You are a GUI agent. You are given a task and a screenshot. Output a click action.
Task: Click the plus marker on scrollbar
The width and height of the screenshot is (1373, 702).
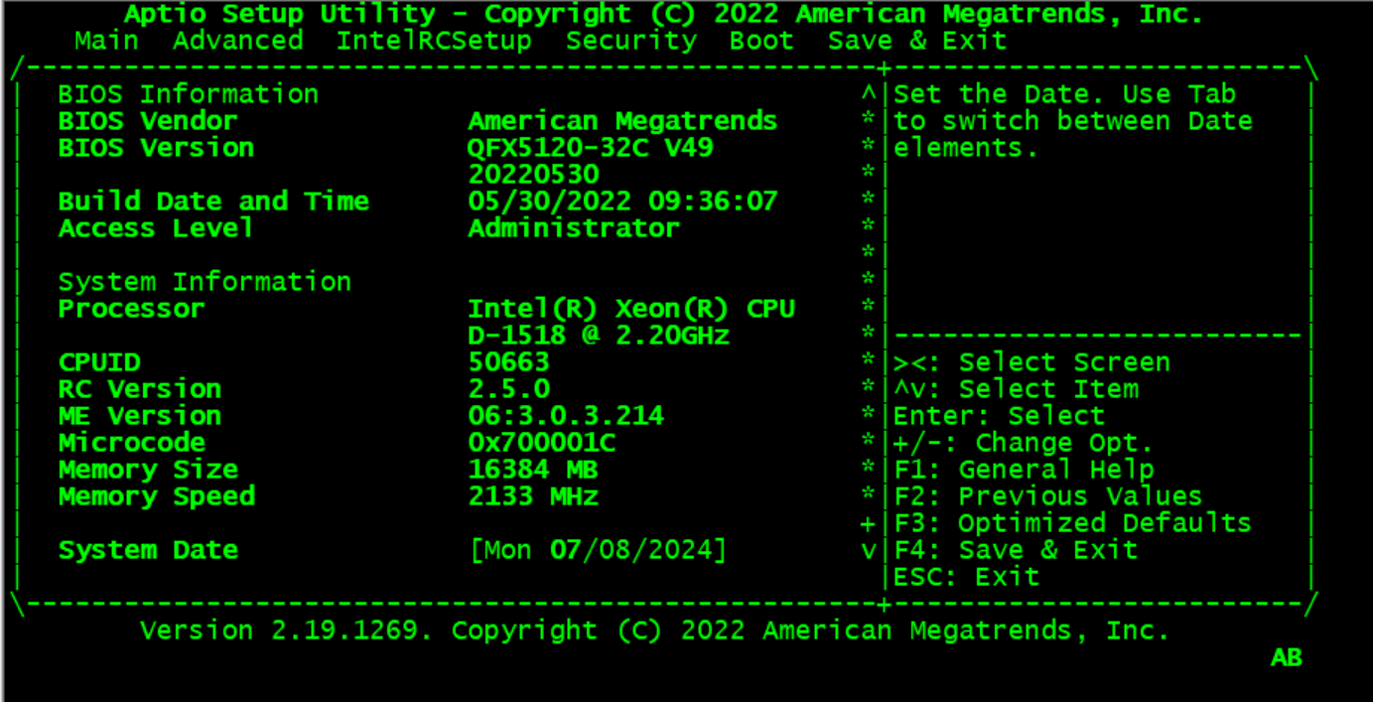tap(869, 523)
